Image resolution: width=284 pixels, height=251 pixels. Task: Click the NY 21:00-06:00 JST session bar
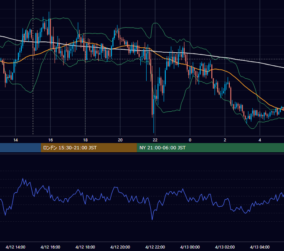210,148
